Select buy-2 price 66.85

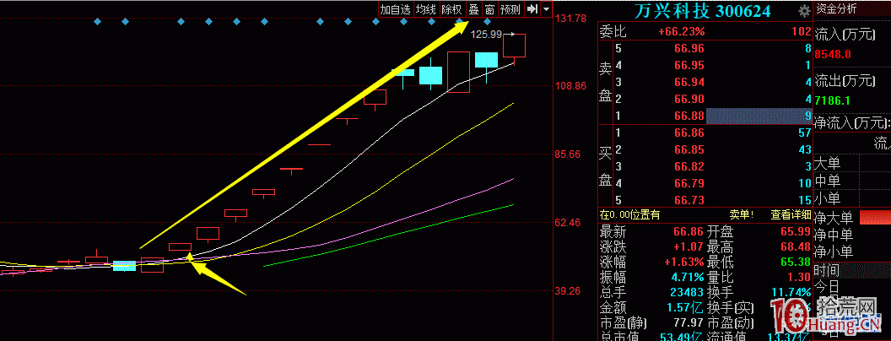coord(689,150)
